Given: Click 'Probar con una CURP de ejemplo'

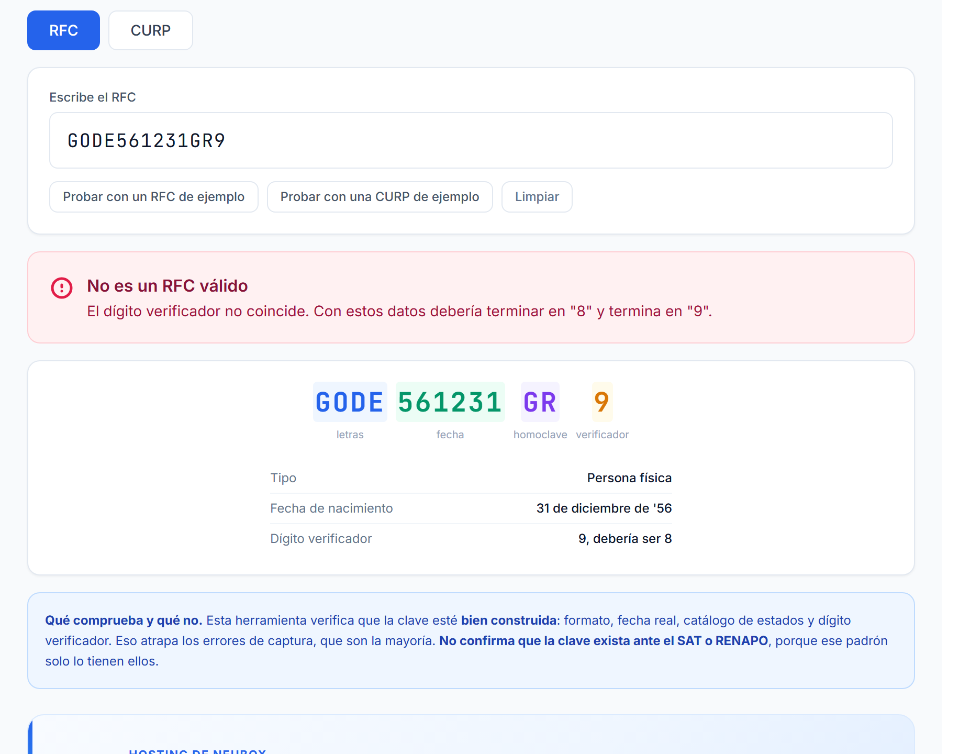Looking at the screenshot, I should pyautogui.click(x=380, y=197).
